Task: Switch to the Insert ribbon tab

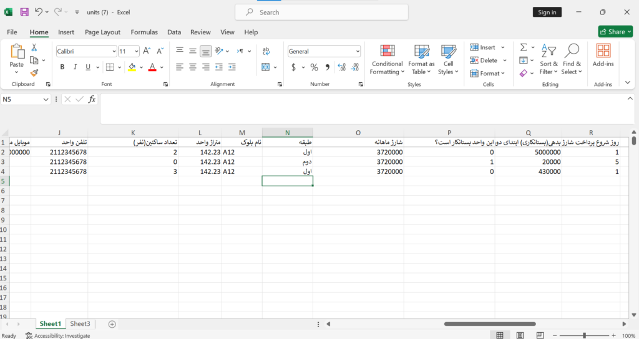Action: pyautogui.click(x=66, y=32)
